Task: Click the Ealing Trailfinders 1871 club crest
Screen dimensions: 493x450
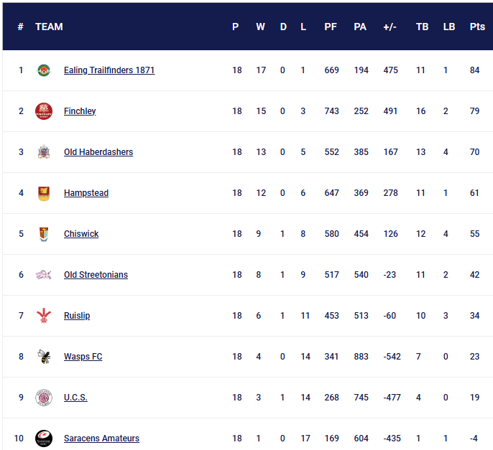Action: pyautogui.click(x=44, y=70)
